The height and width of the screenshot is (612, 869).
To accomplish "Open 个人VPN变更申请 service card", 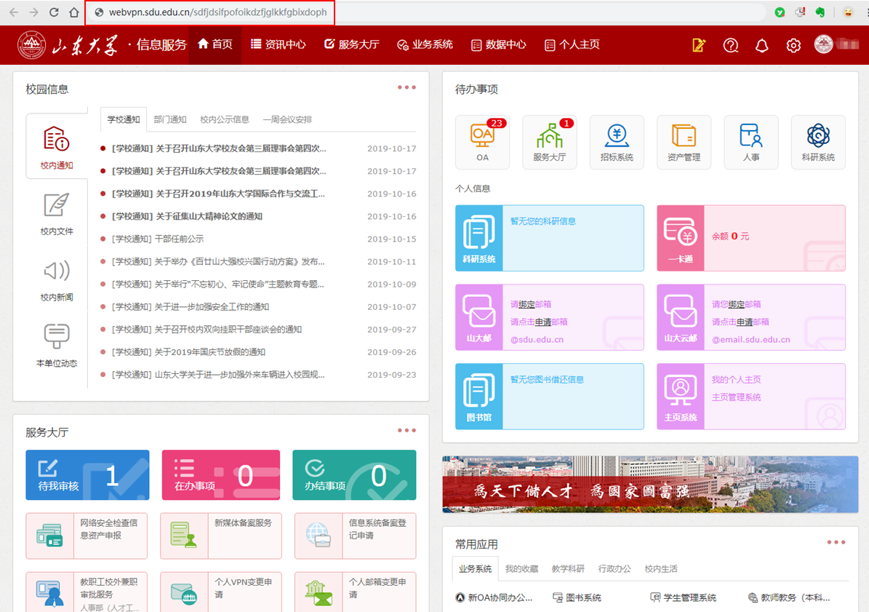I will click(221, 592).
